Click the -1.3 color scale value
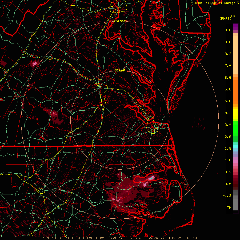The height and width of the screenshot is (240, 240). pyautogui.click(x=227, y=196)
